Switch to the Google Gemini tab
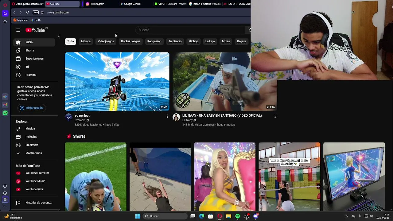The image size is (393, 221). pos(135,4)
